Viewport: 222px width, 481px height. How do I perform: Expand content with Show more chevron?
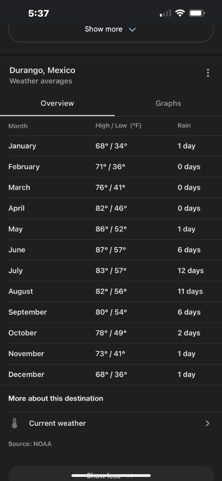[x=132, y=29]
